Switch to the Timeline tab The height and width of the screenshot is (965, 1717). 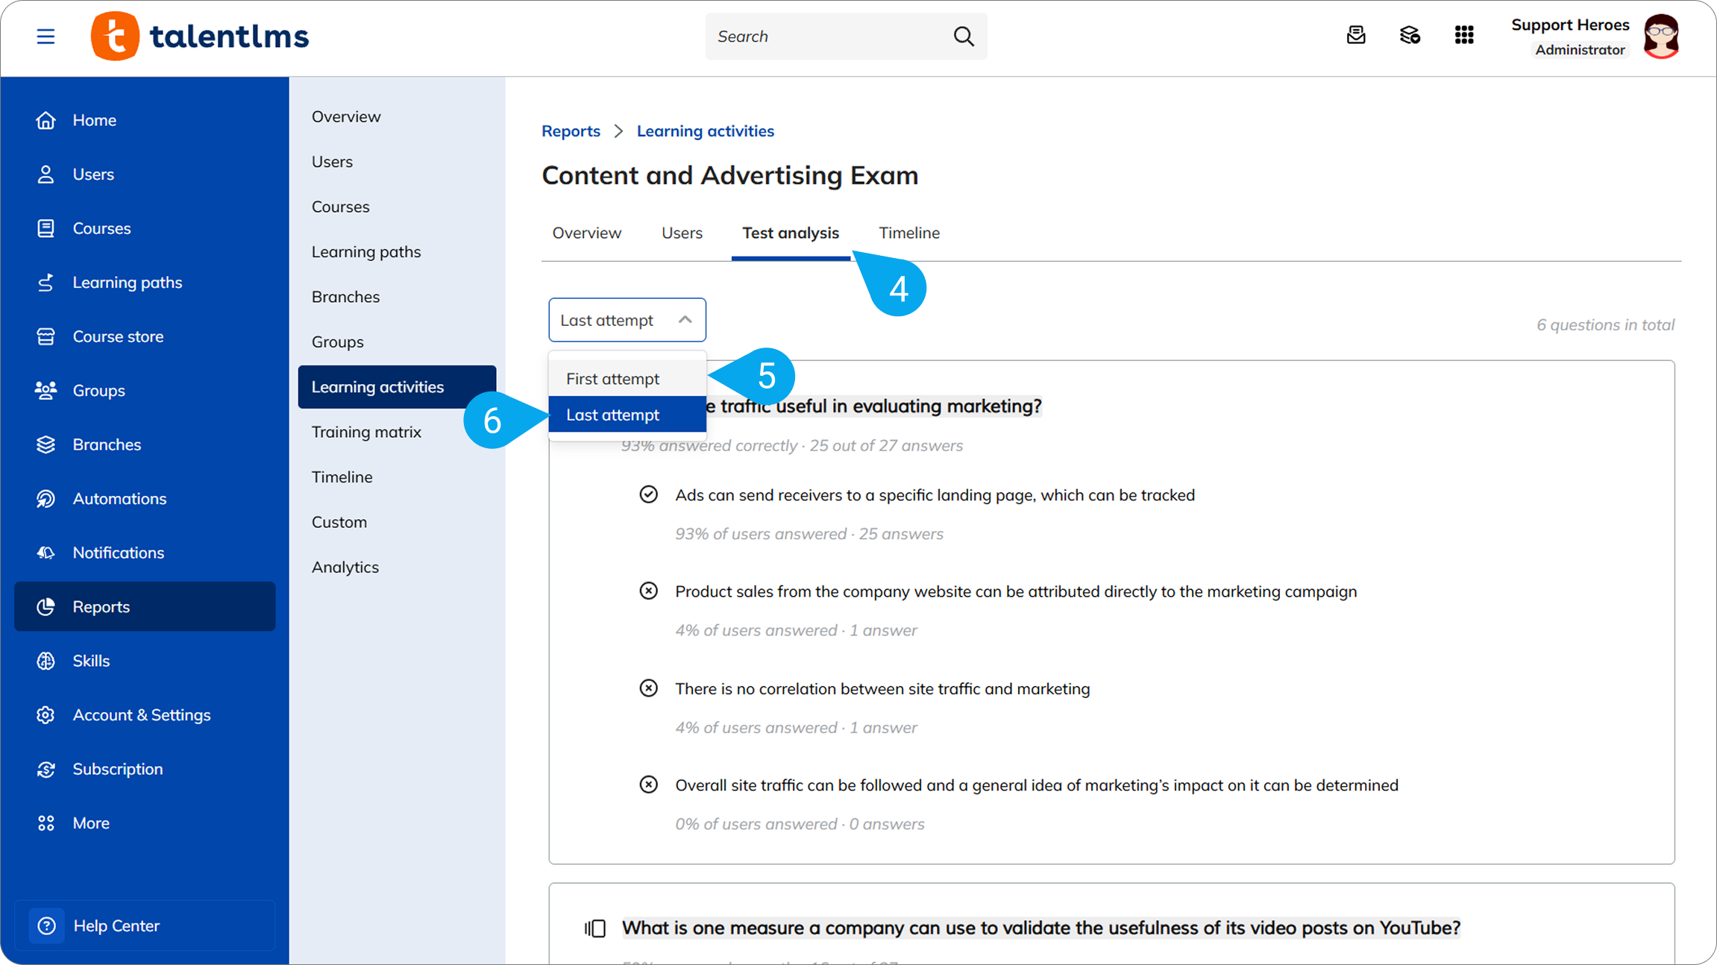[909, 233]
